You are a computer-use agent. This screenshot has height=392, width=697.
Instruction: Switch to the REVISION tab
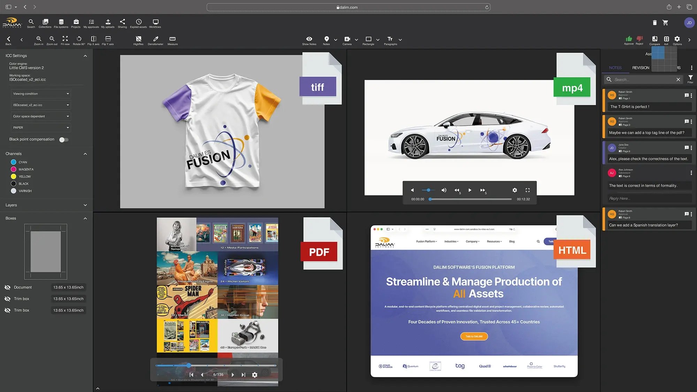click(641, 68)
